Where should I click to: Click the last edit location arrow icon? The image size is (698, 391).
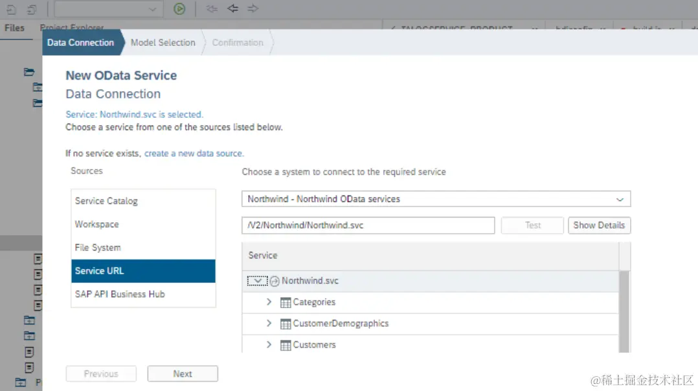[212, 8]
